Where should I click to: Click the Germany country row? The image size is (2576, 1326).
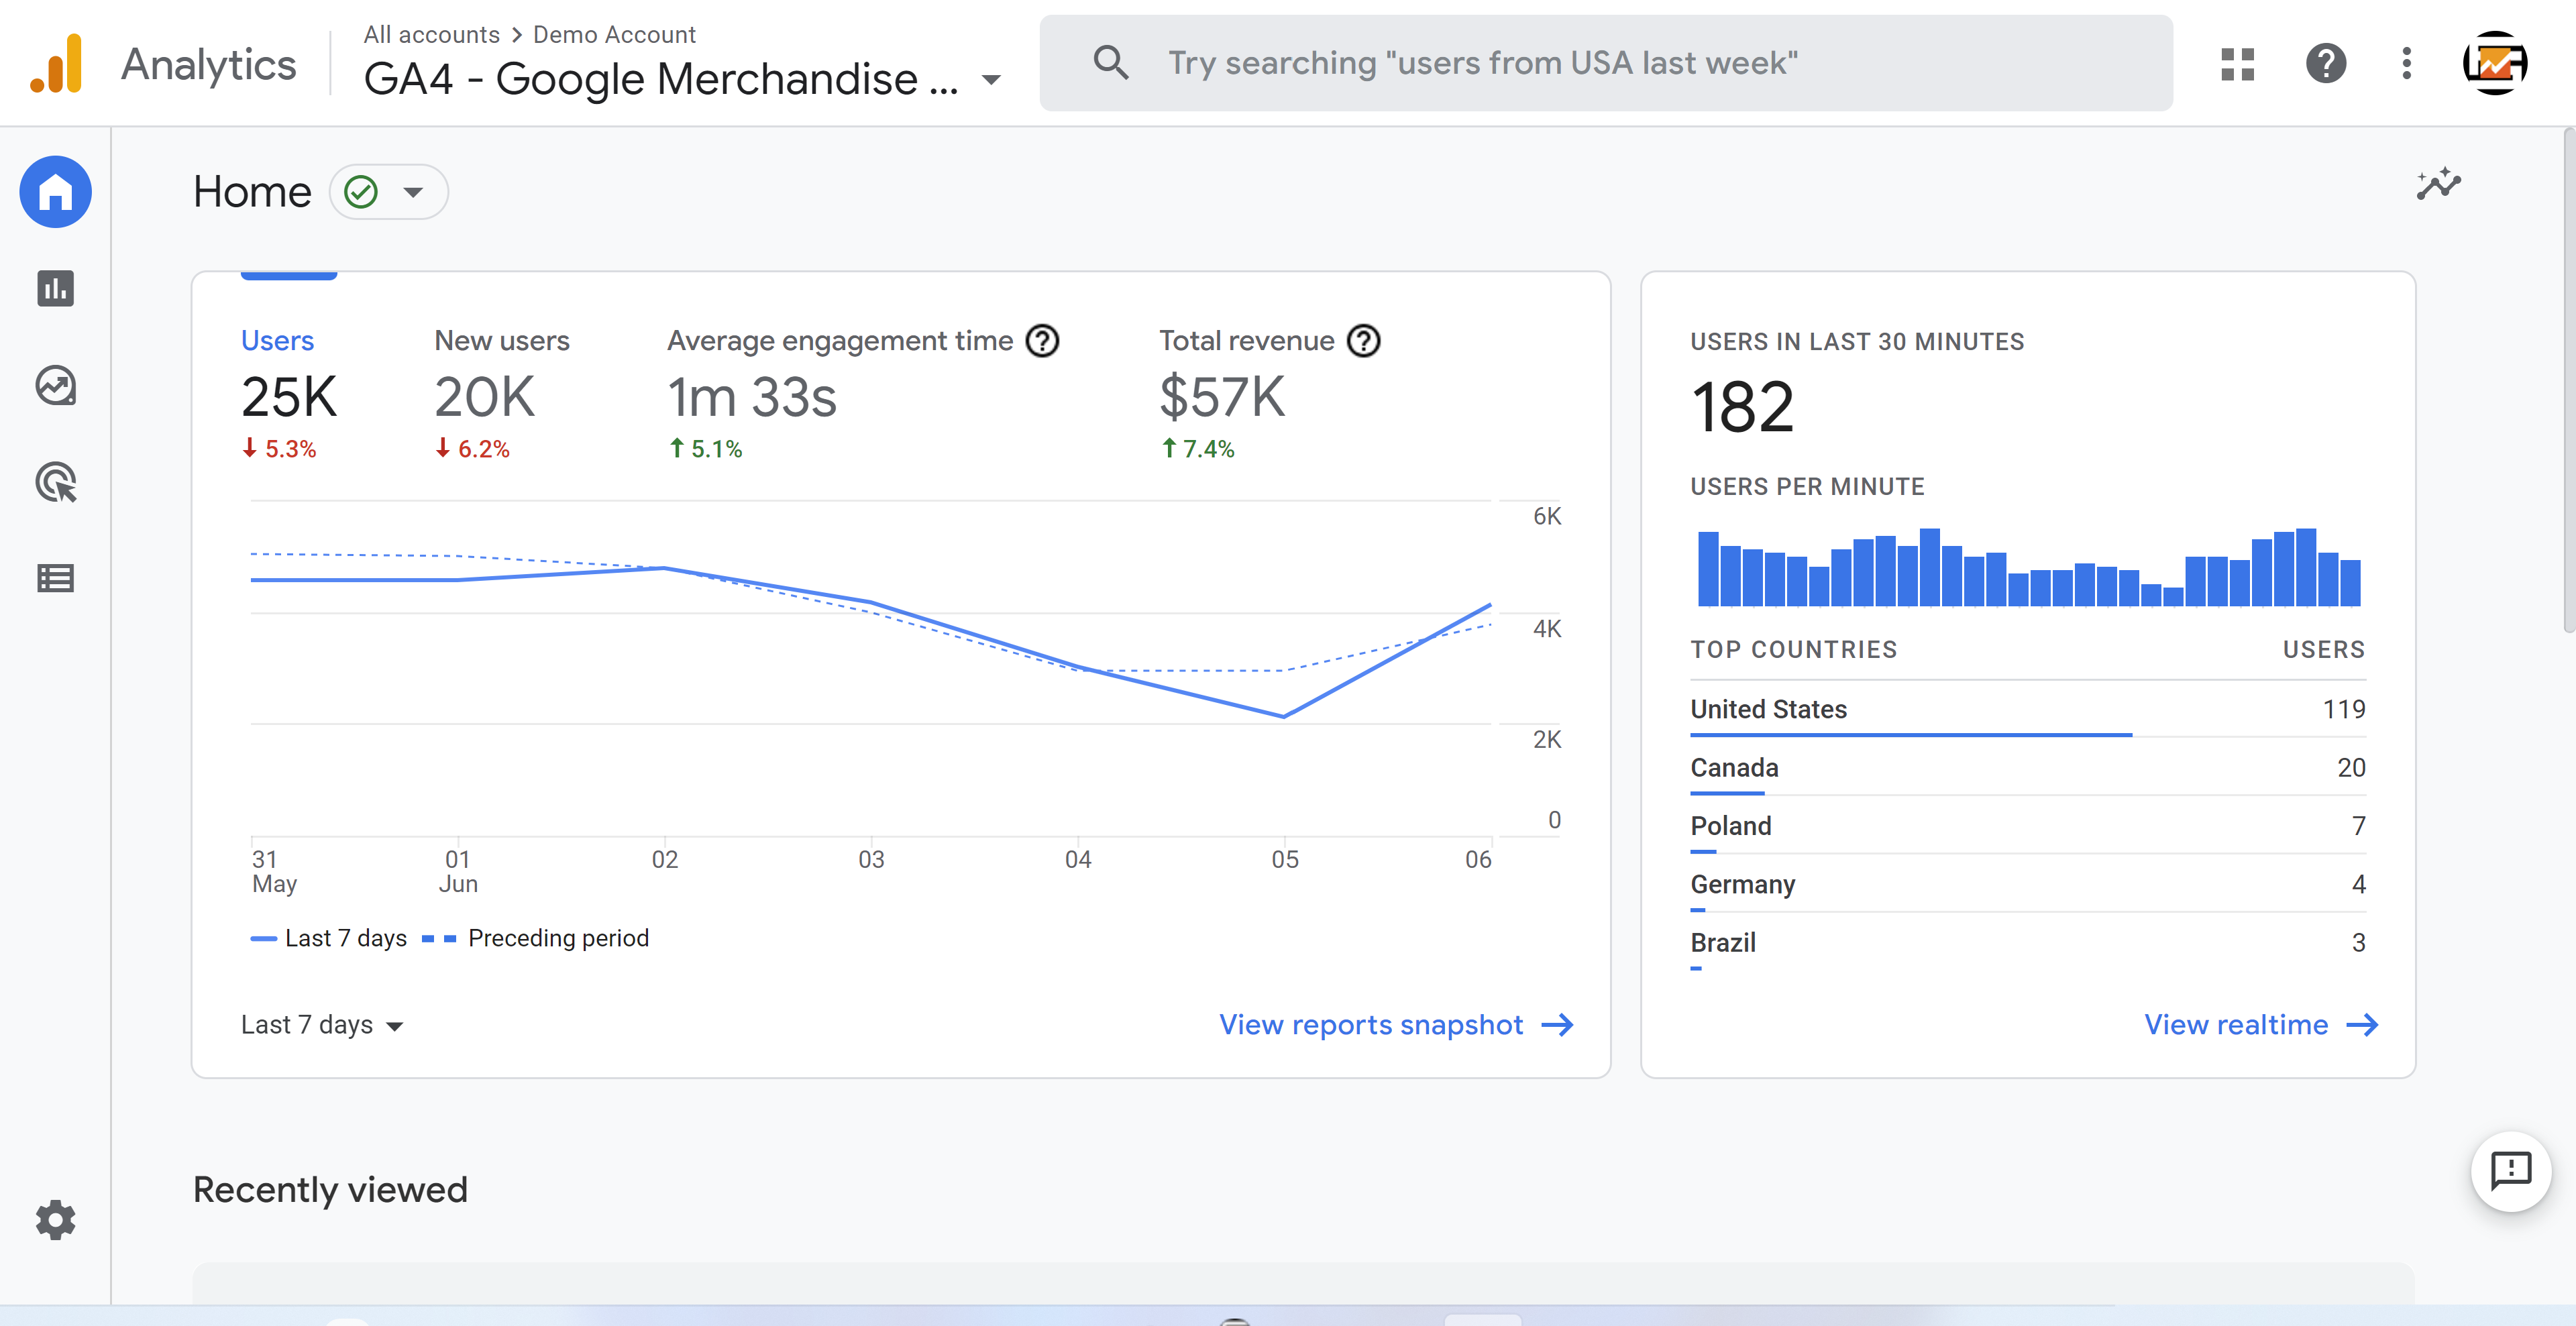[2027, 884]
